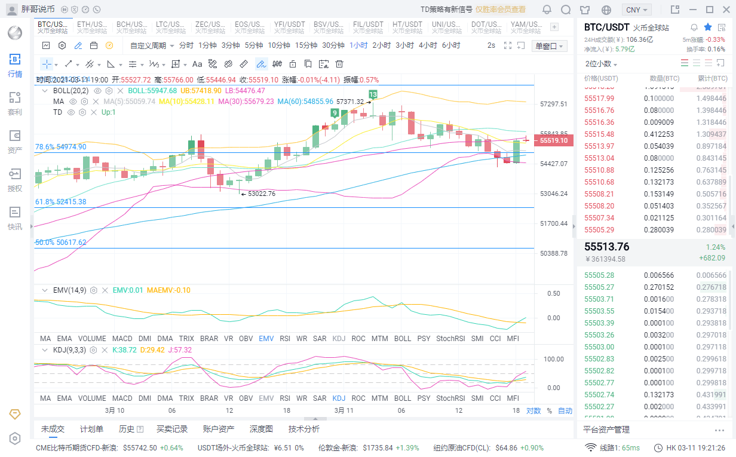The width and height of the screenshot is (736, 457).
Task: Select the crosshair cursor tool
Action: (47, 64)
